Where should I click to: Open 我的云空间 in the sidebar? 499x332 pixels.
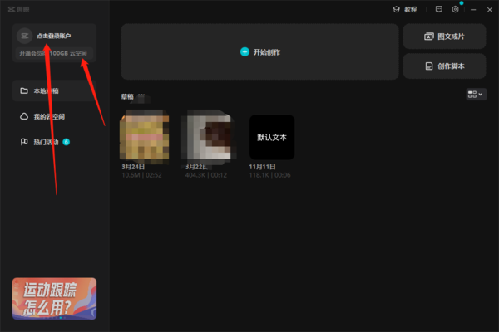54,116
